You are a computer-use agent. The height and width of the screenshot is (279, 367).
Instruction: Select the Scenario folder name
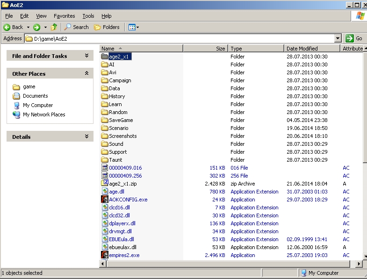(x=119, y=128)
